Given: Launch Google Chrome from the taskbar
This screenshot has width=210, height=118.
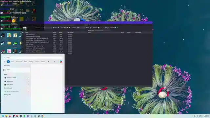Looking at the screenshot, I should coord(42,116).
